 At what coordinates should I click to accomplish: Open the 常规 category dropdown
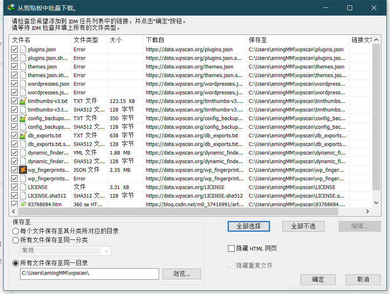click(x=65, y=251)
